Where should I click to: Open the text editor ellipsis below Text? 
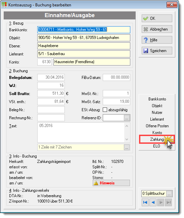point(127,147)
